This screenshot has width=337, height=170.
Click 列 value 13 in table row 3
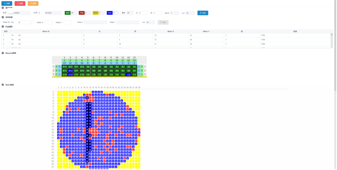coord(120,44)
